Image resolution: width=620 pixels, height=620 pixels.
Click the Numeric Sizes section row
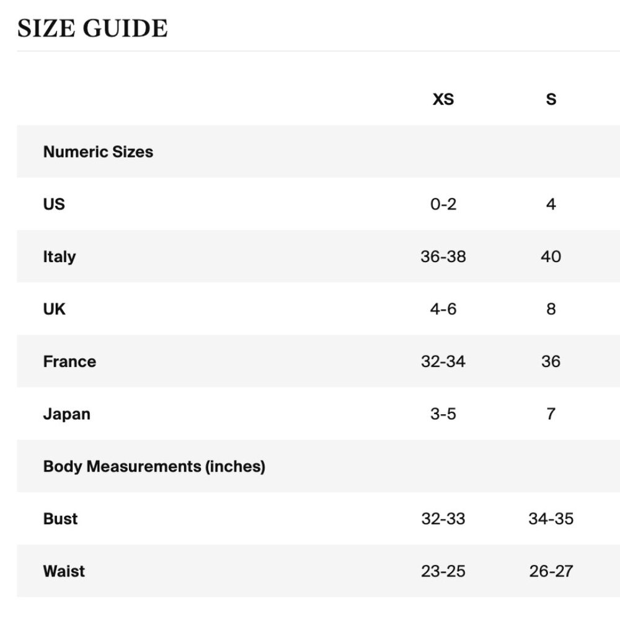tap(318, 151)
